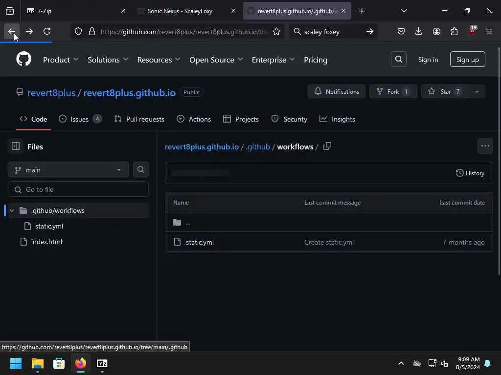Screen dimensions: 501x375
Task: Open the extension icon with badge 19
Action: [x=472, y=31]
